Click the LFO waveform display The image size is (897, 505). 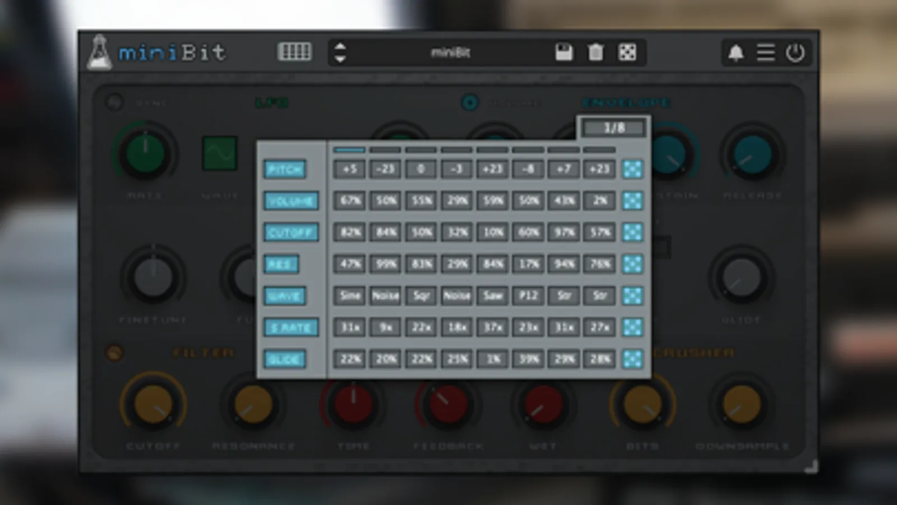219,153
